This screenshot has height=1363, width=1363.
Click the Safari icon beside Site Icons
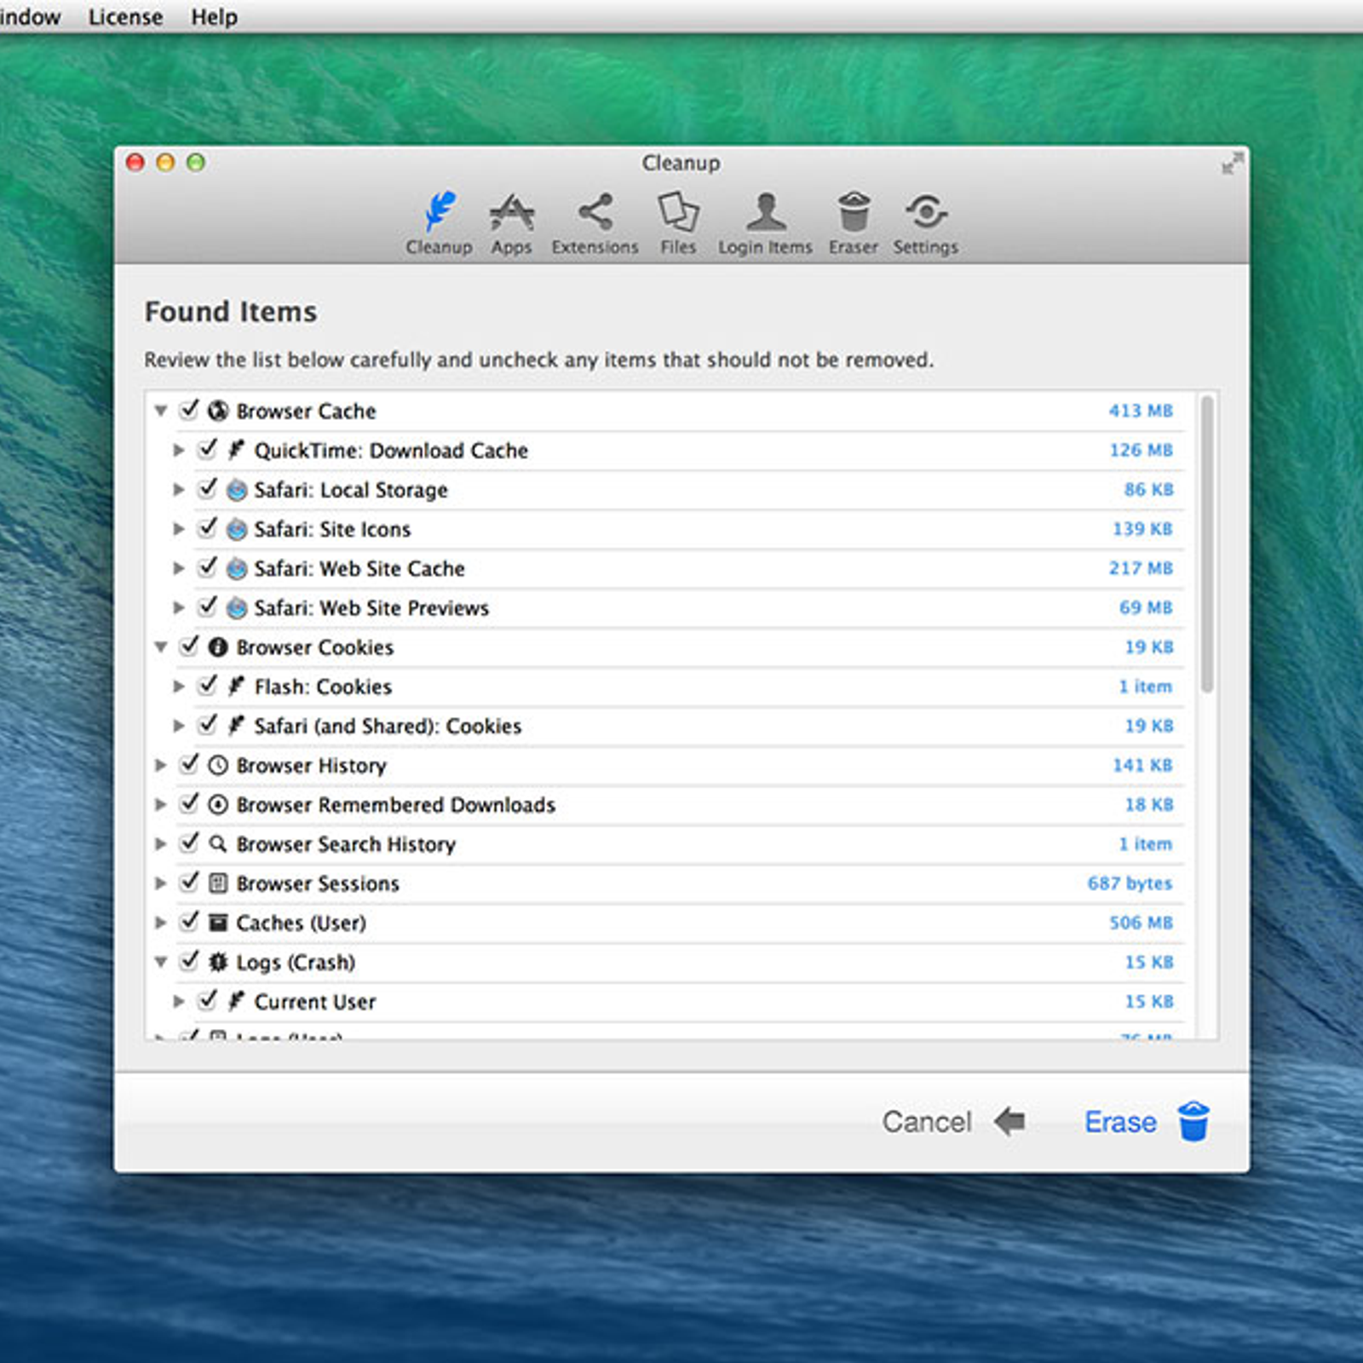[237, 529]
